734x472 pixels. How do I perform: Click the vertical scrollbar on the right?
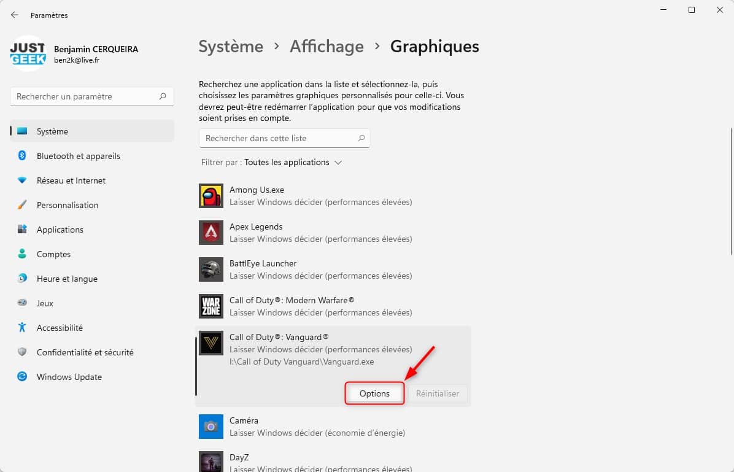tap(731, 192)
